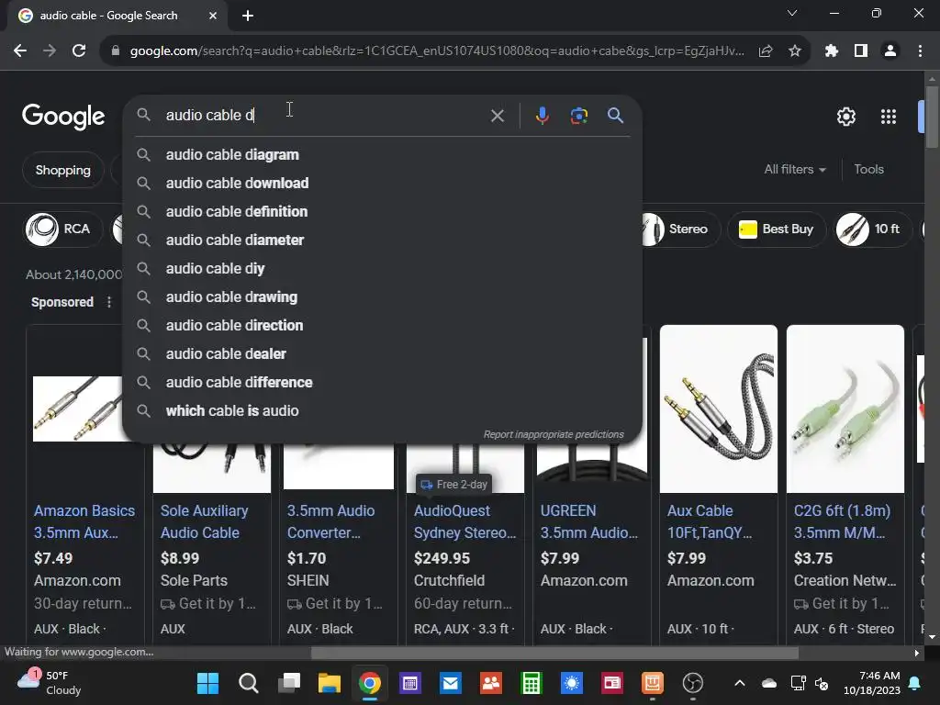Click the vertical page scrollbar thumb
The image size is (940, 705).
tap(932, 117)
